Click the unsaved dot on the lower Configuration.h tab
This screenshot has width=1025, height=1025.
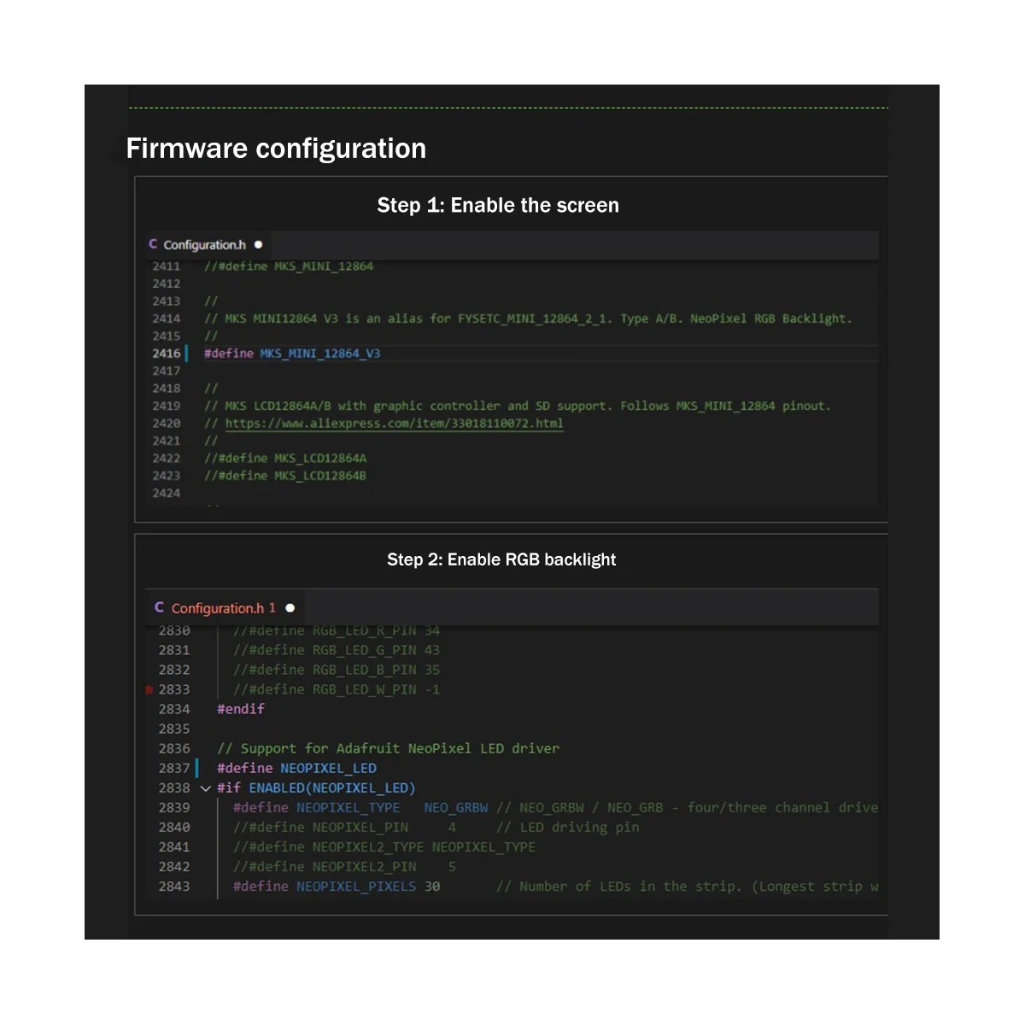(x=290, y=608)
